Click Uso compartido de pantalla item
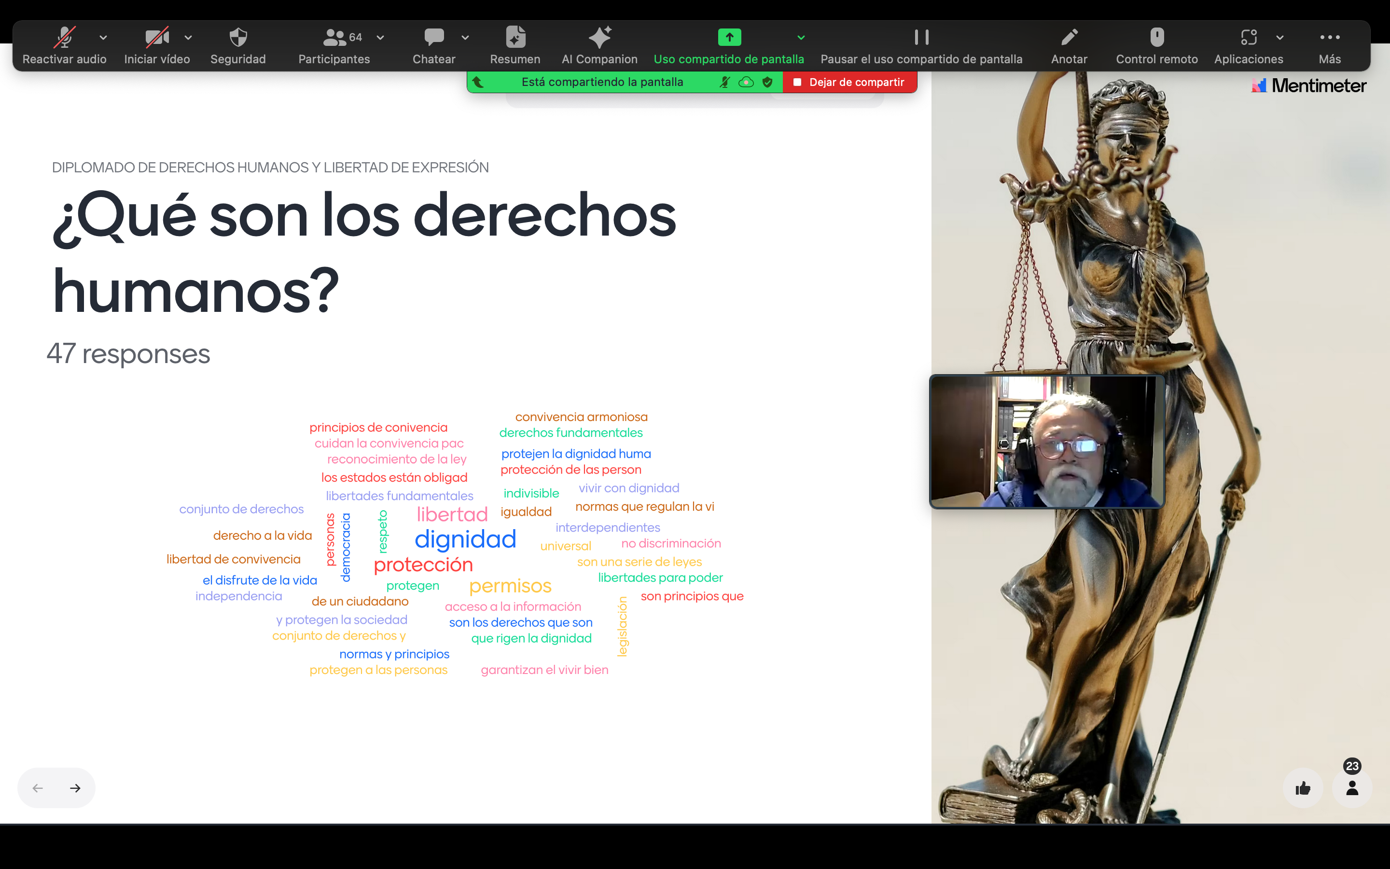 (729, 38)
